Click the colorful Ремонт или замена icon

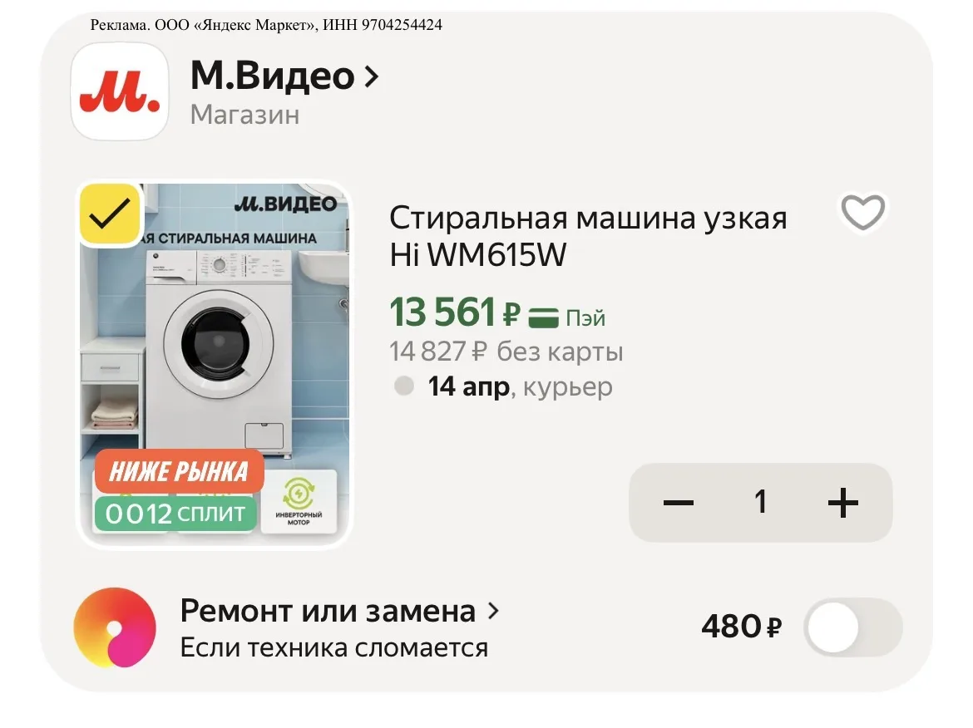click(x=115, y=627)
